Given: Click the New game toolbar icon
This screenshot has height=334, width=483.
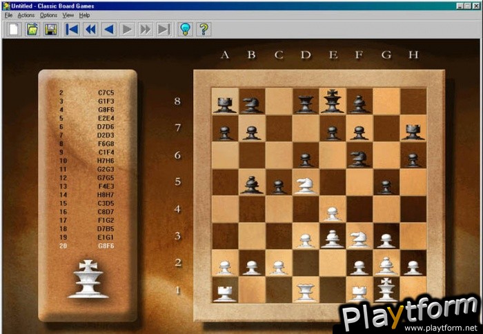Looking at the screenshot, I should pyautogui.click(x=14, y=29).
